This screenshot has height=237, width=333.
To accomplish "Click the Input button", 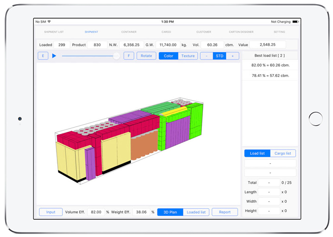I will pos(51,212).
